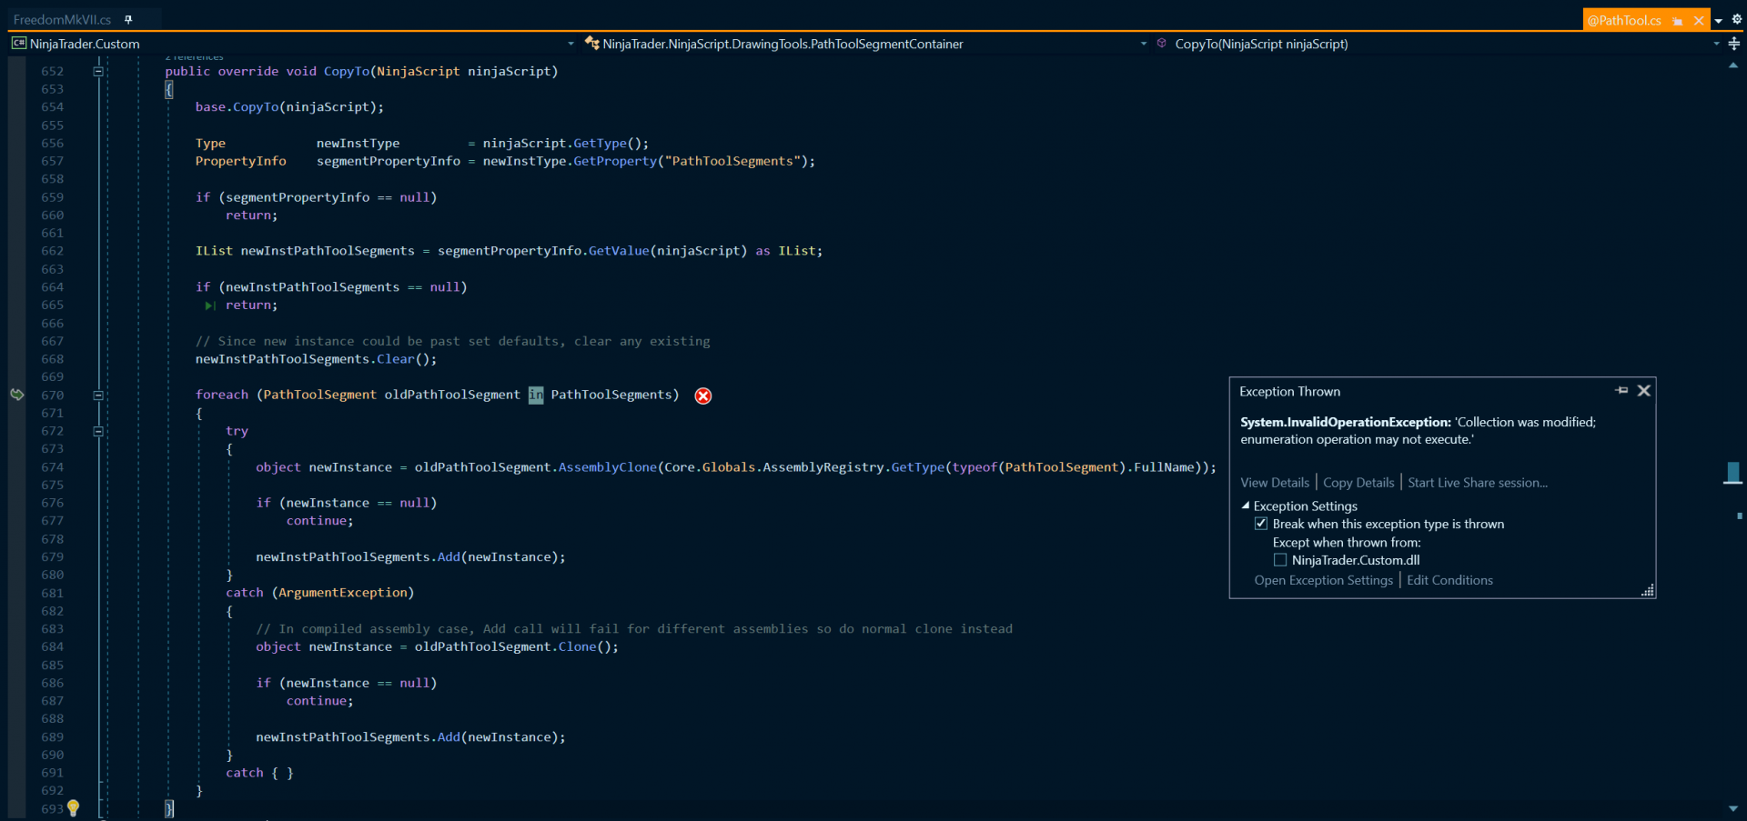
Task: Click the step marker on line 665
Action: pyautogui.click(x=210, y=305)
